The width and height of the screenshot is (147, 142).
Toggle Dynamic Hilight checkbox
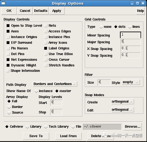point(8,65)
